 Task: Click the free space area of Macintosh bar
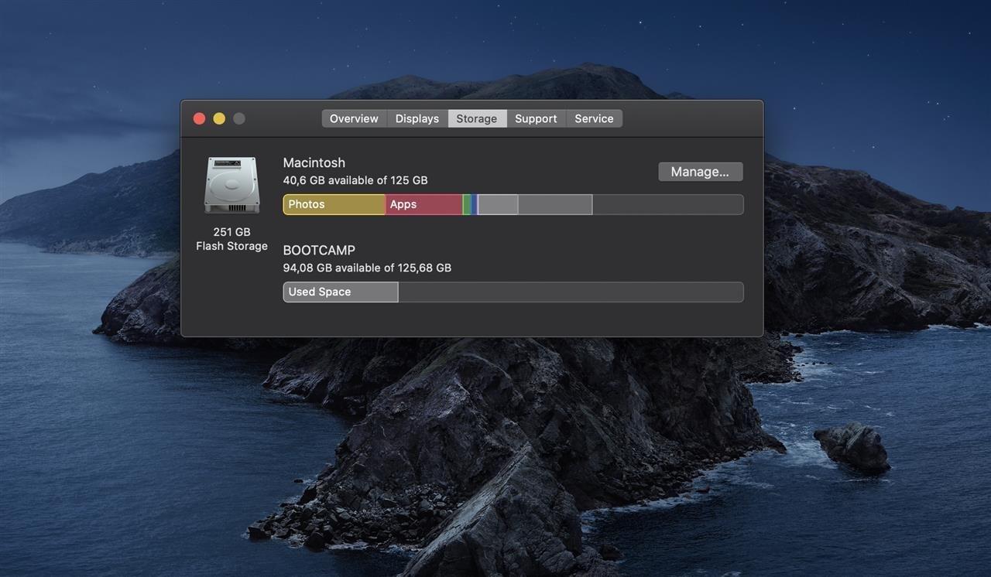[x=667, y=204]
